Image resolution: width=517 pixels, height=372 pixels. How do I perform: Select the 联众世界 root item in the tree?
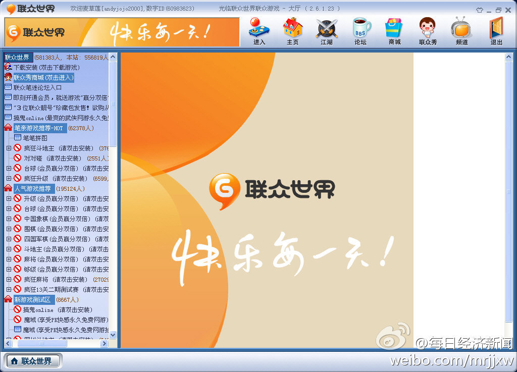18,58
